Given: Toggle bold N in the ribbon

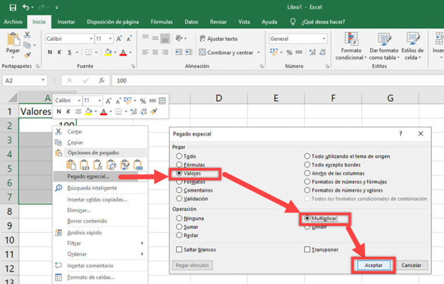Looking at the screenshot, I should point(50,52).
